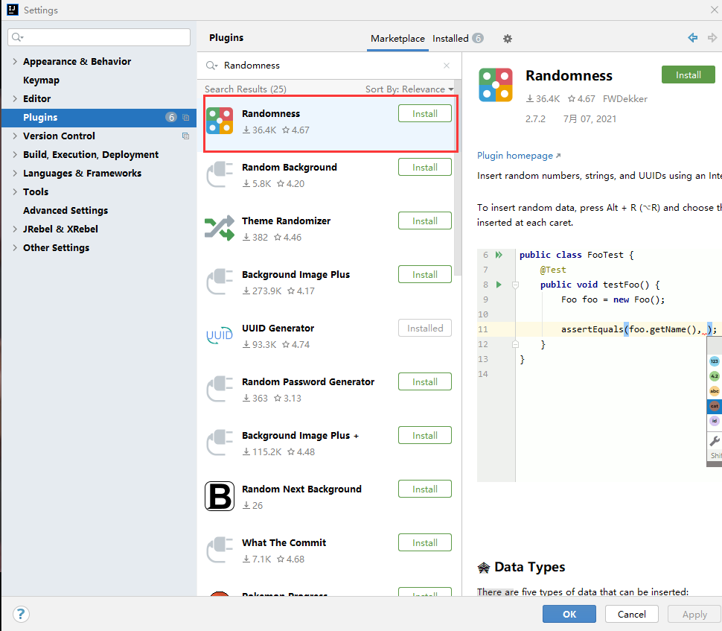Click the large Randomness logo in the details pane
This screenshot has height=631, width=722.
496,85
